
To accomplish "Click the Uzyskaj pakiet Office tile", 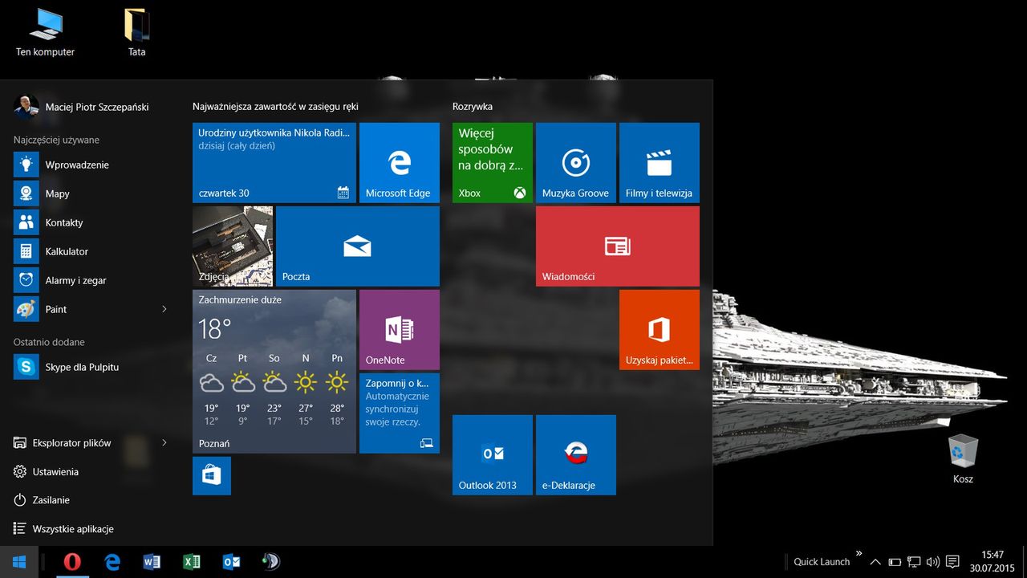I will 660,330.
